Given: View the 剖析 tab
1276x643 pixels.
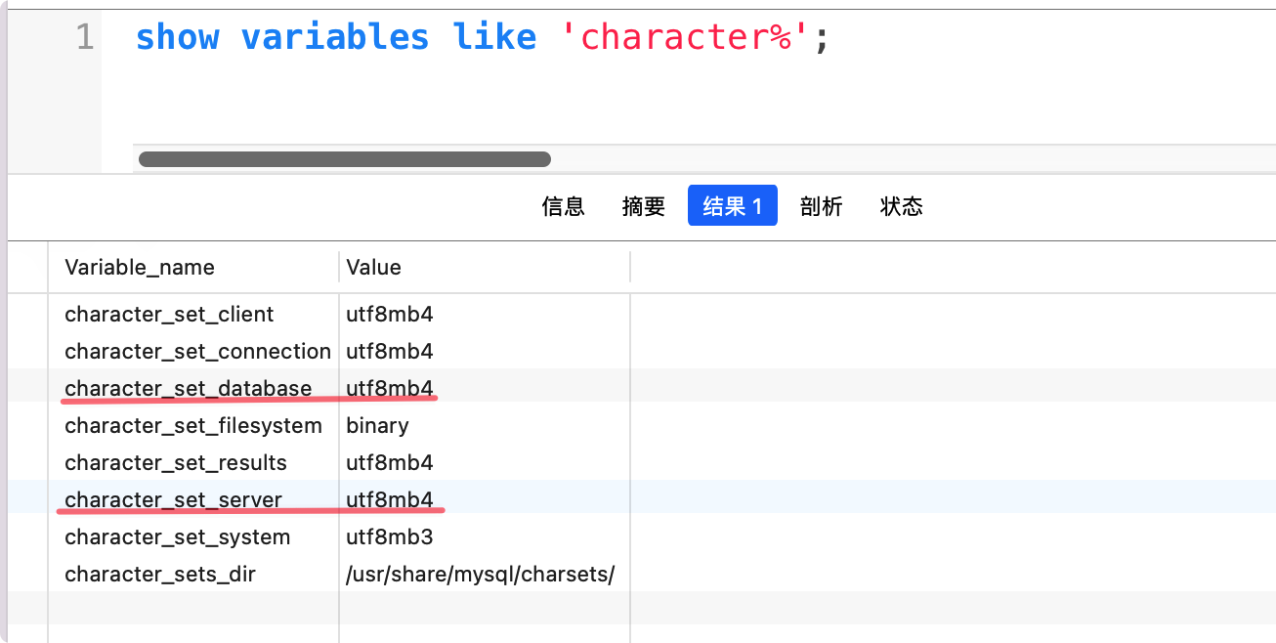Looking at the screenshot, I should (822, 206).
